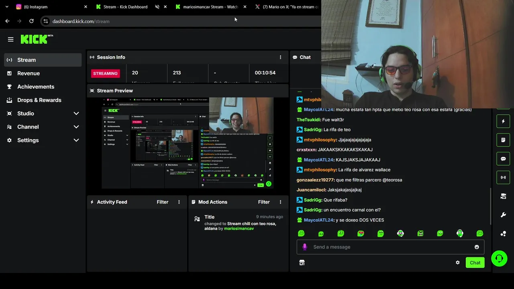Unmute the Kick Dashboard browser tab
514x289 pixels.
(157, 7)
